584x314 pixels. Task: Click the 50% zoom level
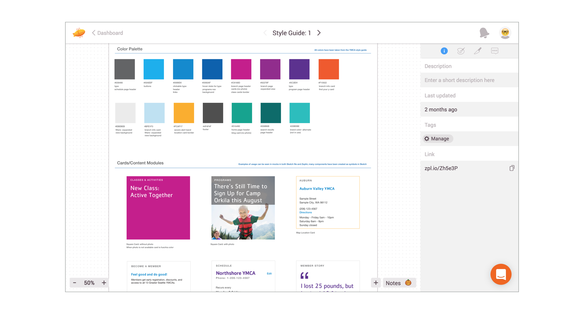(89, 283)
